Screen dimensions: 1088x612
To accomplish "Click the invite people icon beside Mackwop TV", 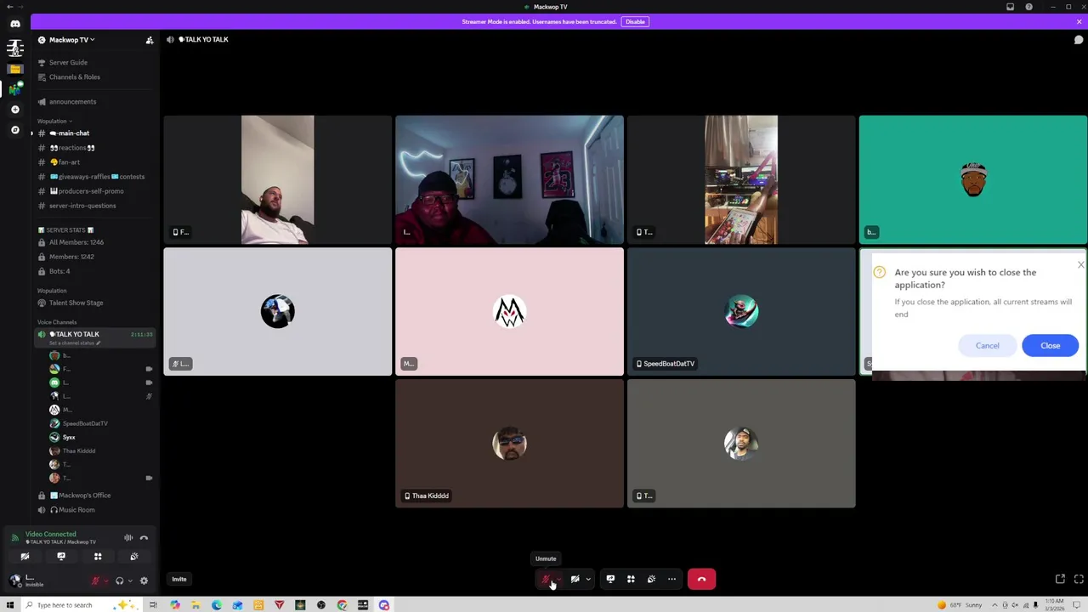I will click(150, 40).
